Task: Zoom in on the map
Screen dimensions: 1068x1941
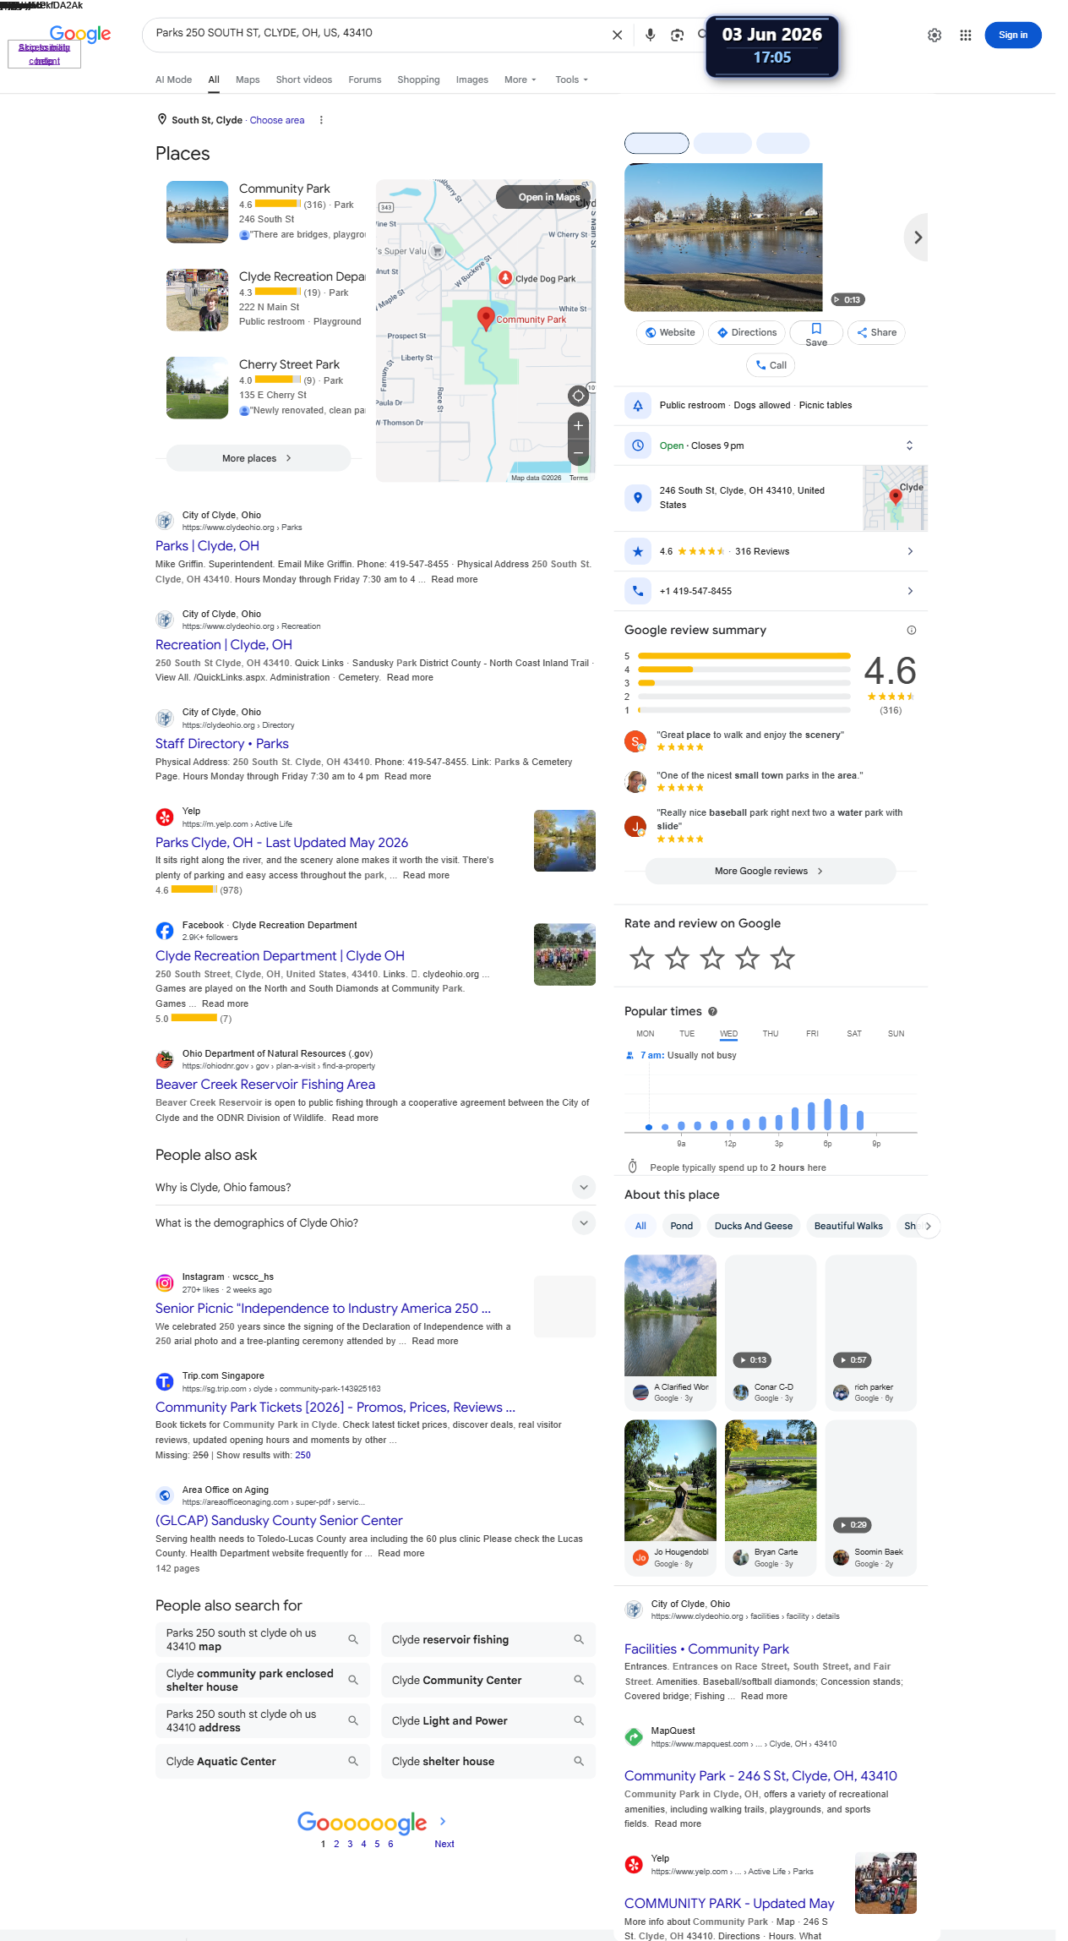Action: click(578, 425)
